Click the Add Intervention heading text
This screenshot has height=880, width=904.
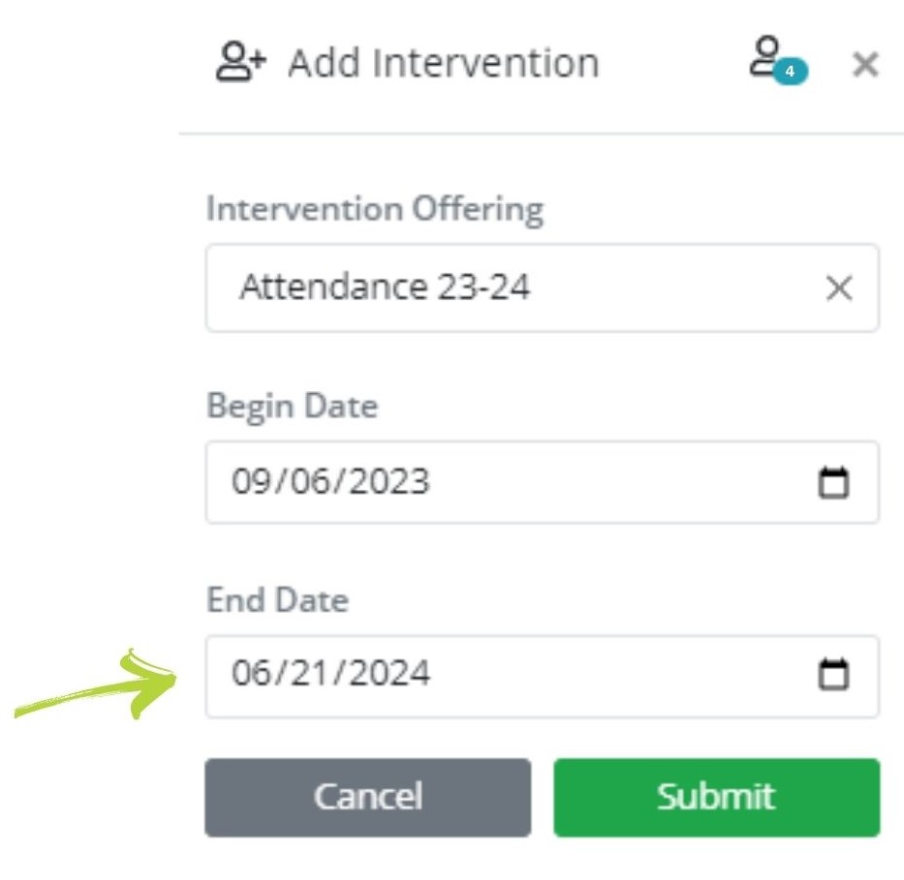pyautogui.click(x=444, y=64)
